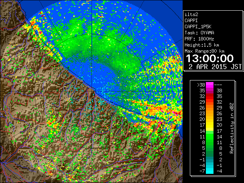This screenshot has width=244, height=183.
Task: Select the bright cyan swatch at the scale bottom
Action: tap(210, 171)
